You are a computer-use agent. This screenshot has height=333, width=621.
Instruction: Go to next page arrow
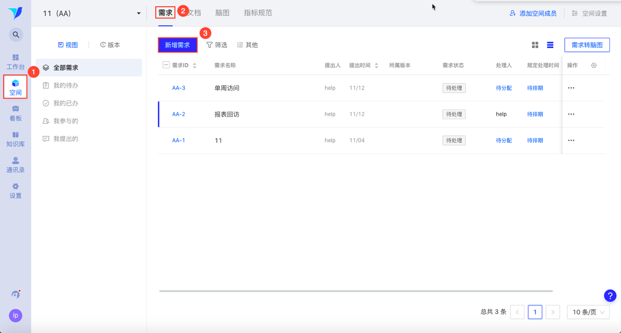tap(553, 312)
